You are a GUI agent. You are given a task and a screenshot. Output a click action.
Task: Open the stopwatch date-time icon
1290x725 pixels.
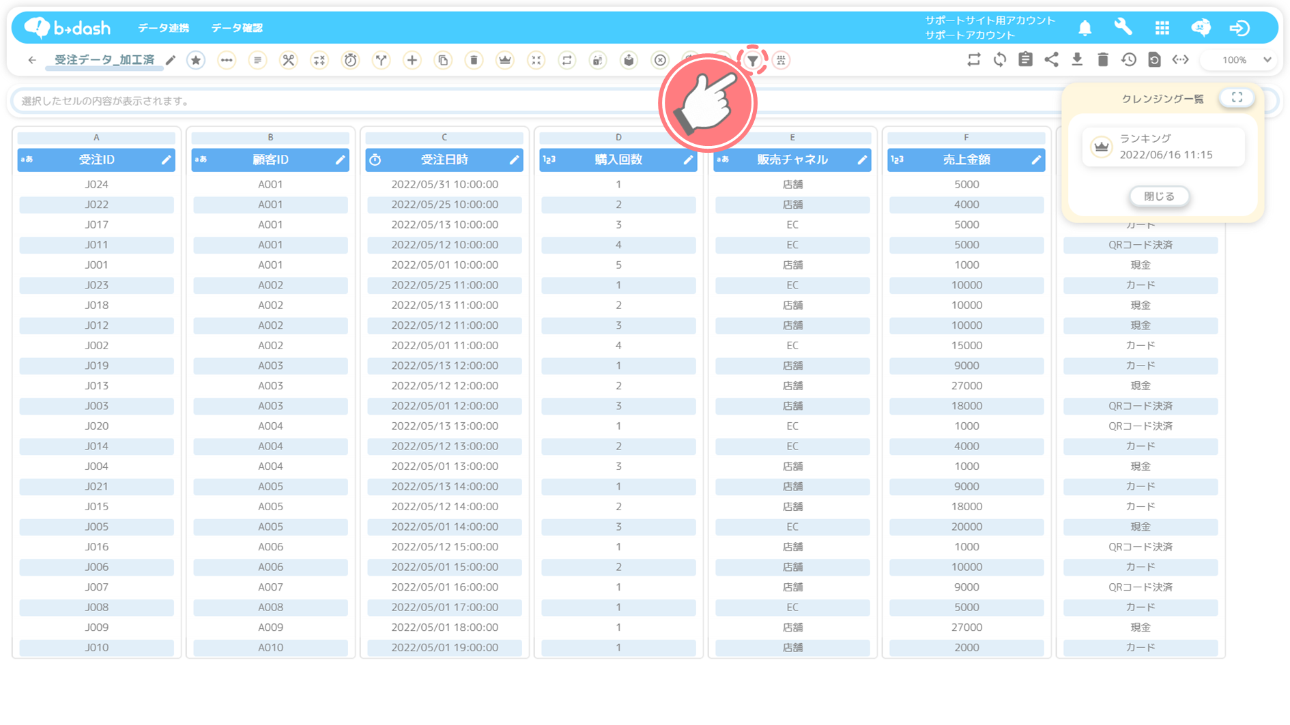click(350, 60)
